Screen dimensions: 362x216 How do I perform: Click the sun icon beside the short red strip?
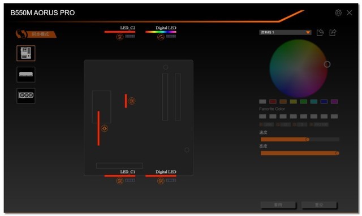click(132, 101)
